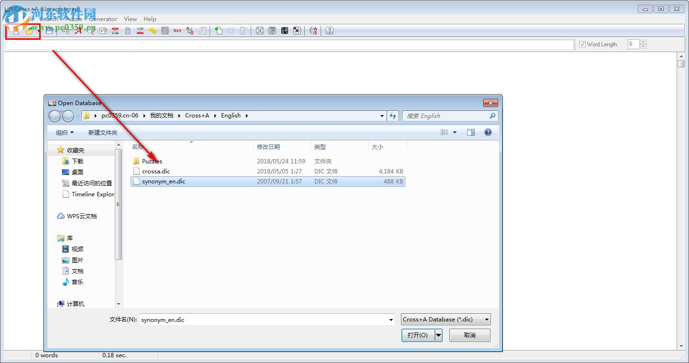Viewport: 689px width, 363px height.
Task: Open the Help menu
Action: 150,19
